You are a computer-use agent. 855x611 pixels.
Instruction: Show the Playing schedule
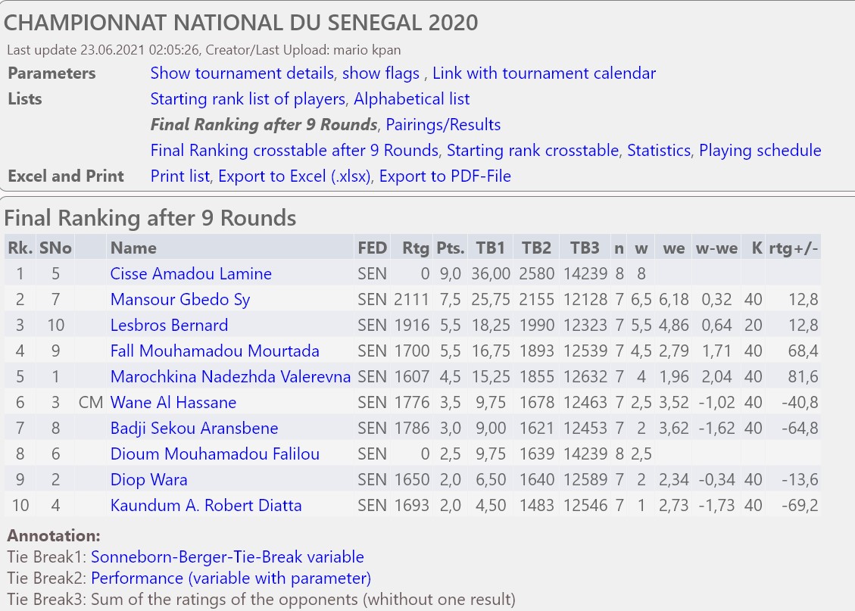(760, 150)
